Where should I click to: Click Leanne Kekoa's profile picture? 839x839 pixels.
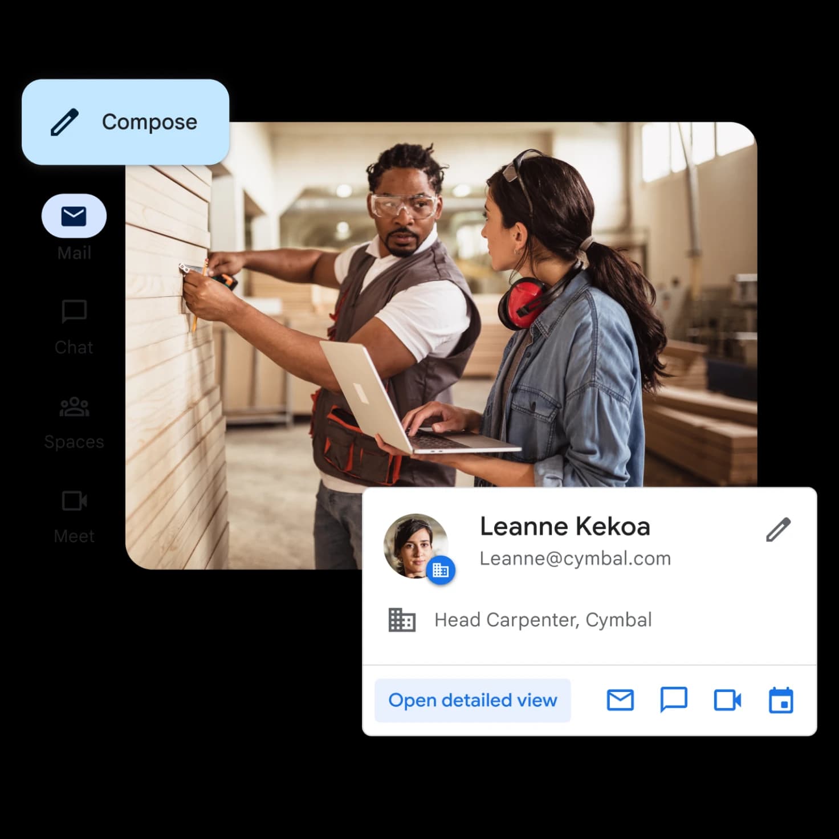tap(416, 545)
